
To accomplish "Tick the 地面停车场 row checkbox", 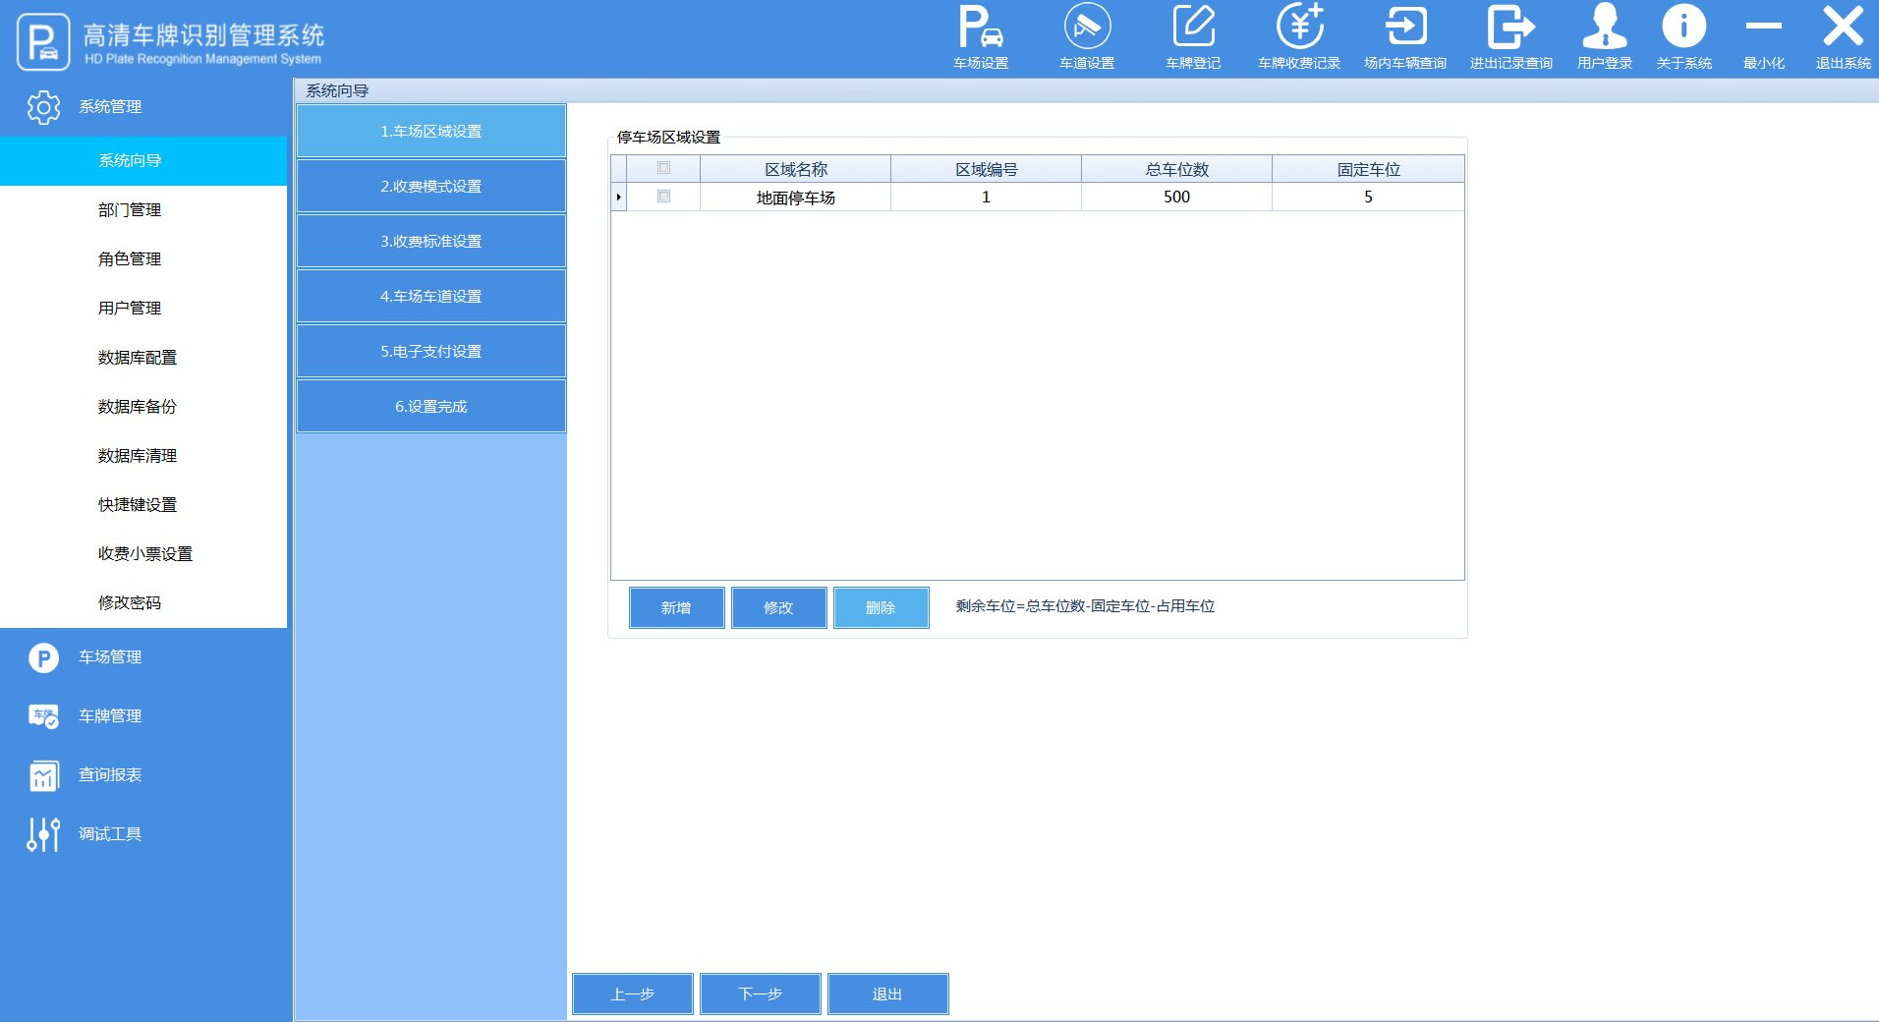I will 663,197.
